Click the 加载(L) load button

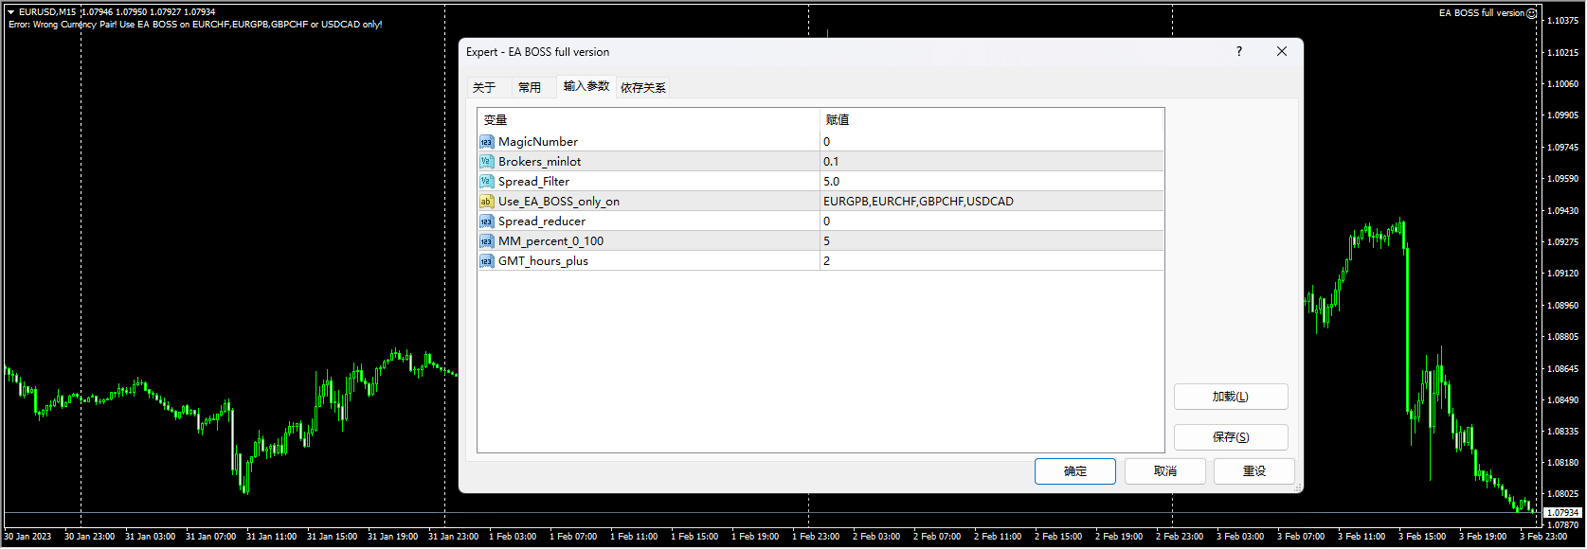1231,397
